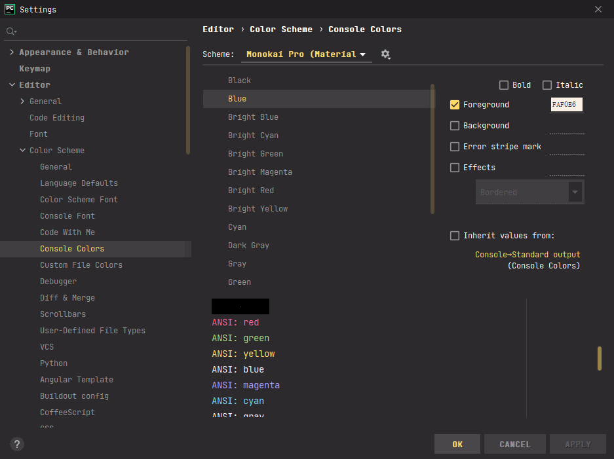This screenshot has height=459, width=614.
Task: Expand the Appearance & Behavior section
Action: (12, 52)
